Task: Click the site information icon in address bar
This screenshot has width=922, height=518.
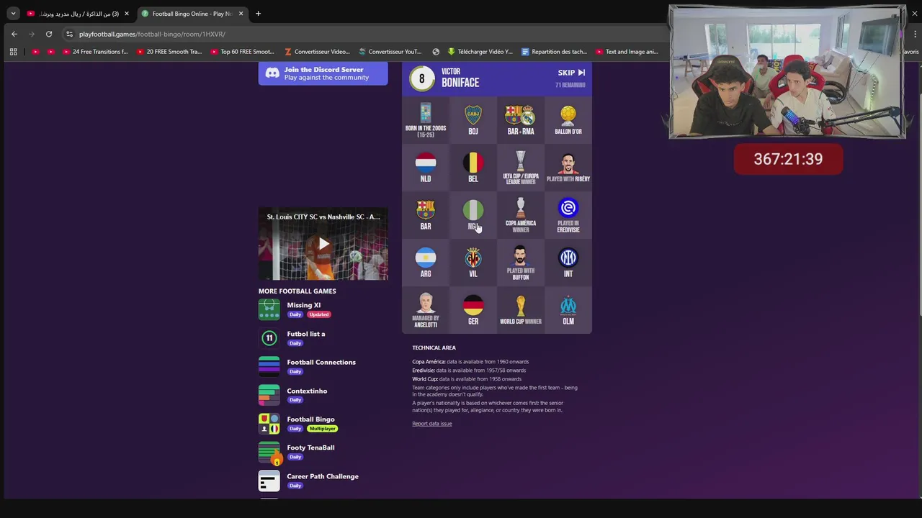Action: [x=69, y=34]
